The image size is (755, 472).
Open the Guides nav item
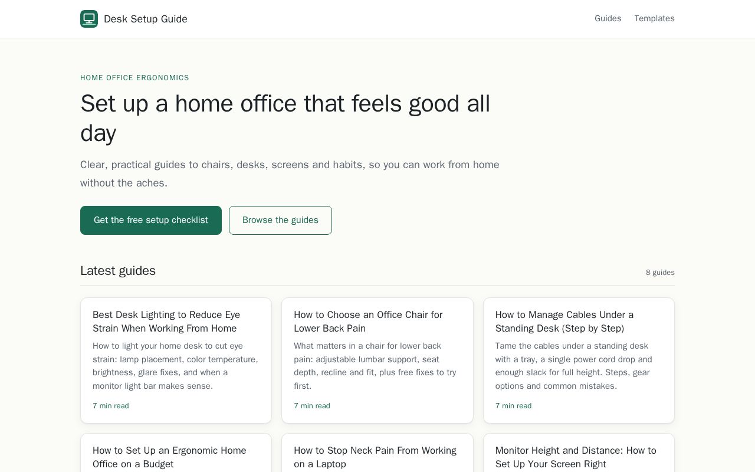[x=608, y=18]
